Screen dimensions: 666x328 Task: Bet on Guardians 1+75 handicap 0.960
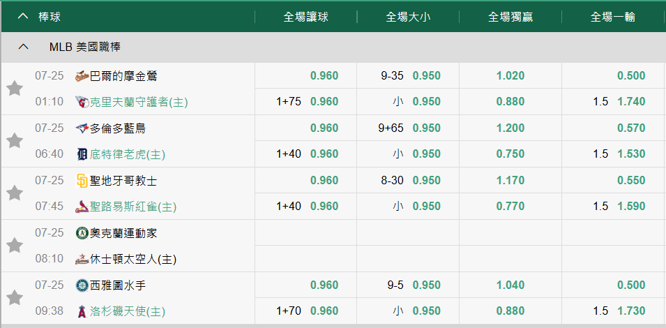pos(306,102)
